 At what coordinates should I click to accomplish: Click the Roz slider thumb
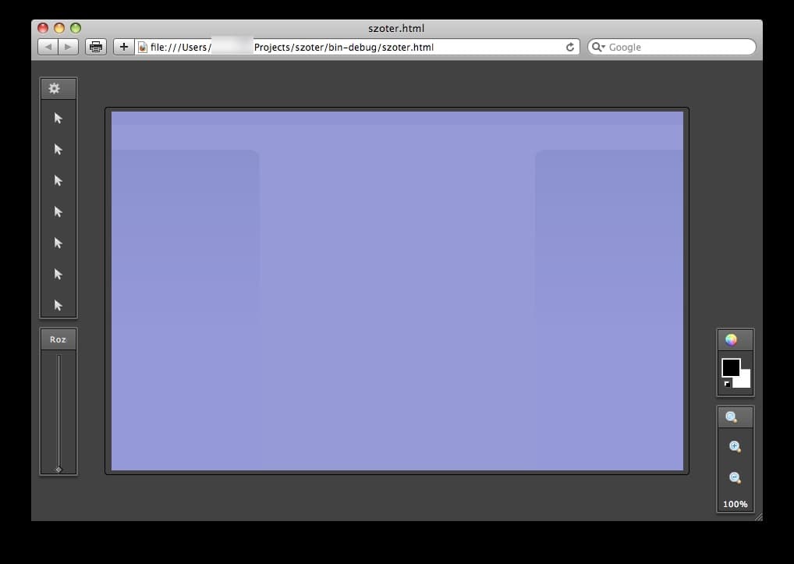[x=58, y=469]
